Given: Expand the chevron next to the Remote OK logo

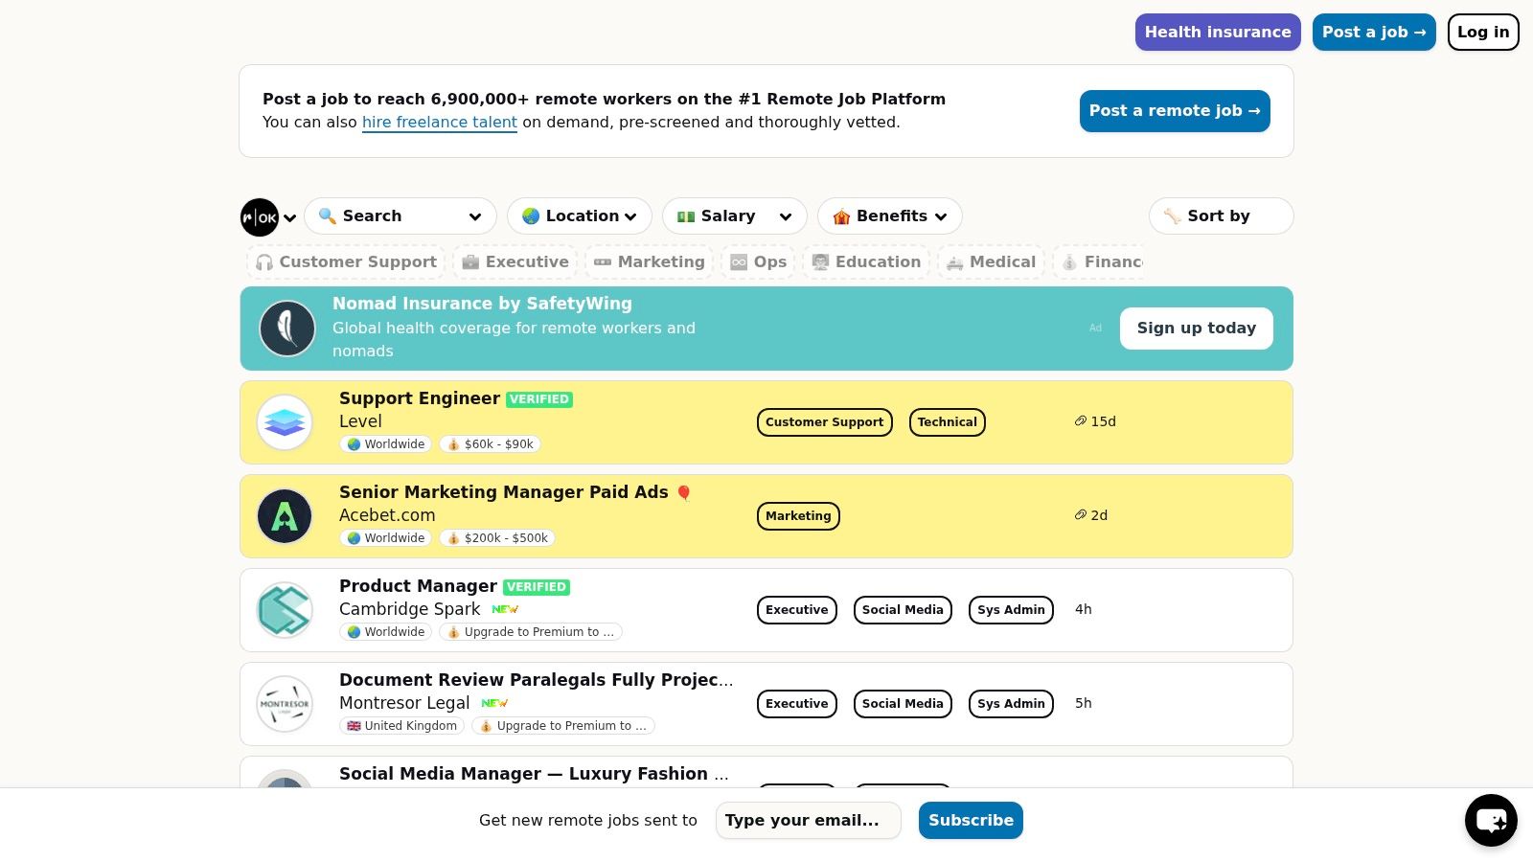Looking at the screenshot, I should [289, 218].
